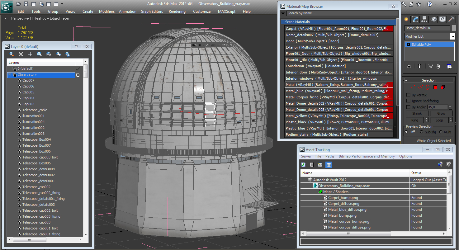Click Remove Modifier from stack icon
The image size is (459, 250).
tap(438, 66)
